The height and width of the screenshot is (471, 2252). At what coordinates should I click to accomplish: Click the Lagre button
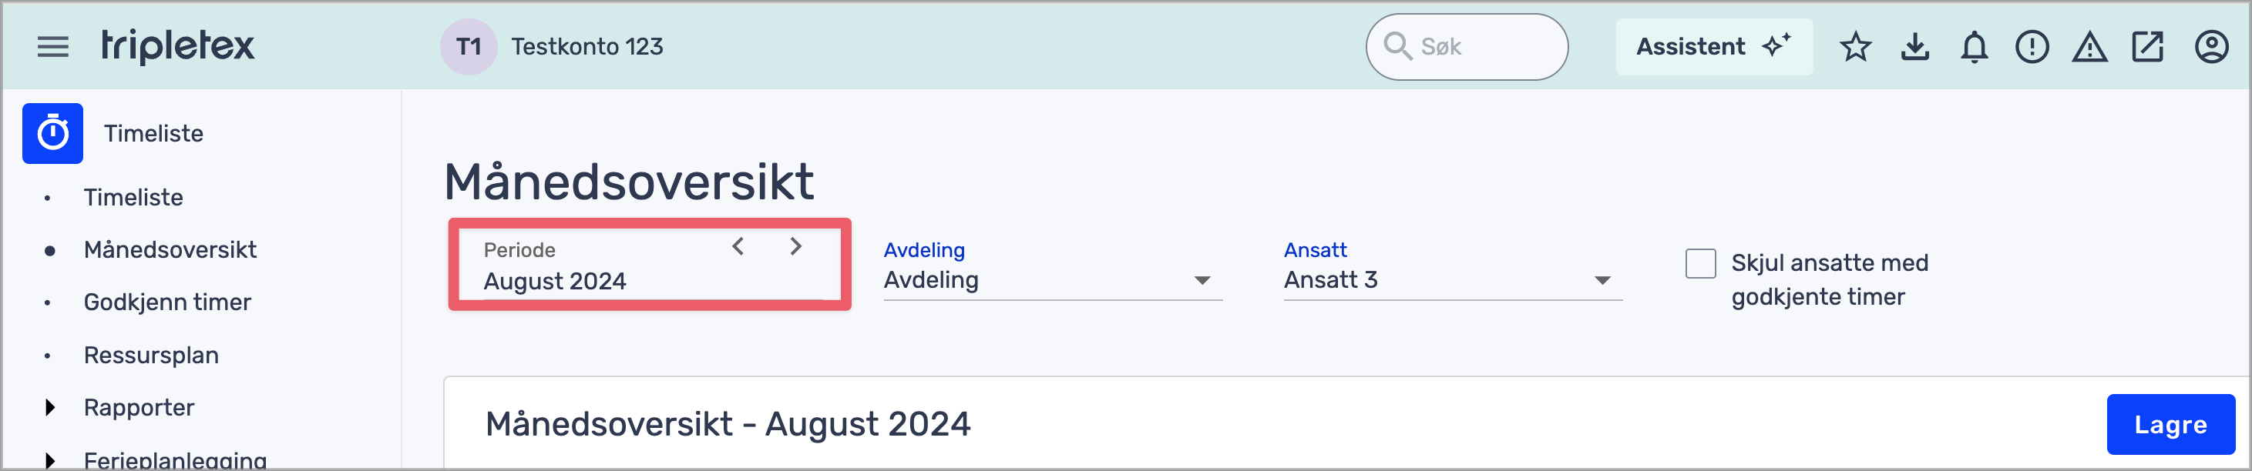pos(2170,425)
